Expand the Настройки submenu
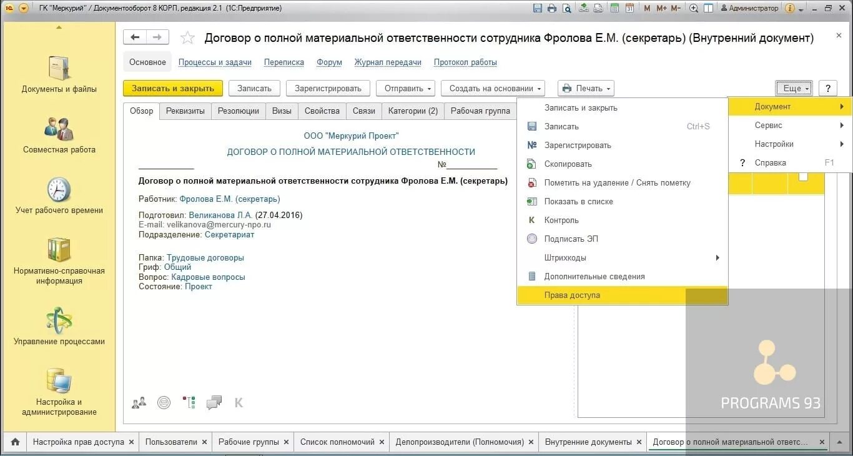The width and height of the screenshot is (853, 456). point(790,144)
